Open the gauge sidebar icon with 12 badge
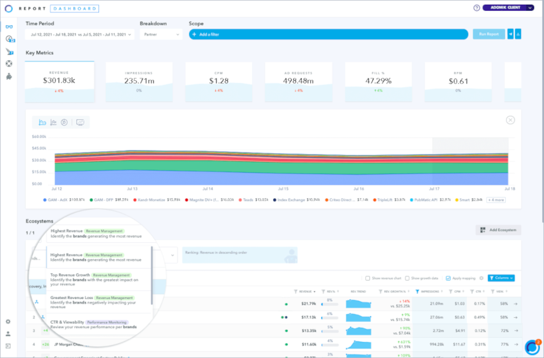The width and height of the screenshot is (544, 358). tap(9, 39)
